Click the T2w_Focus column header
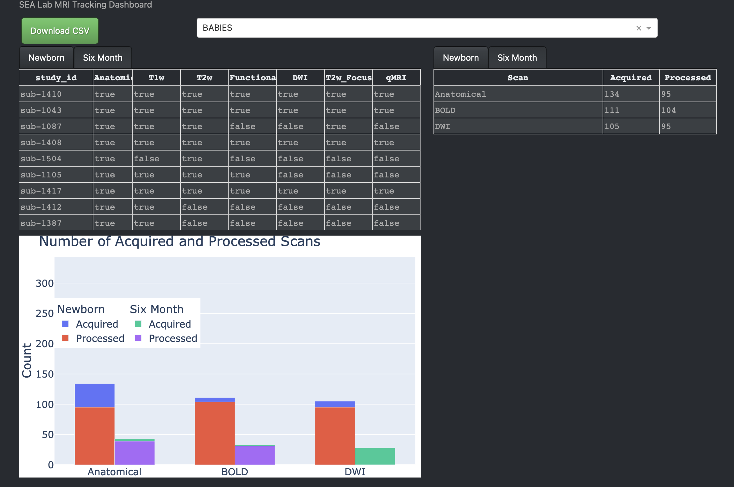The image size is (734, 487). tap(348, 78)
